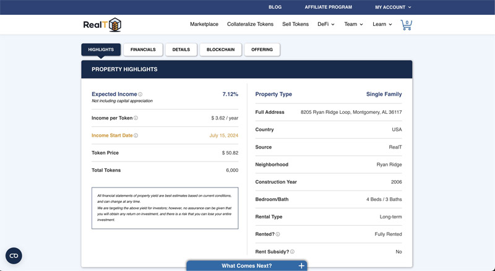The width and height of the screenshot is (495, 271).
Task: Select the Details tab
Action: coord(181,49)
